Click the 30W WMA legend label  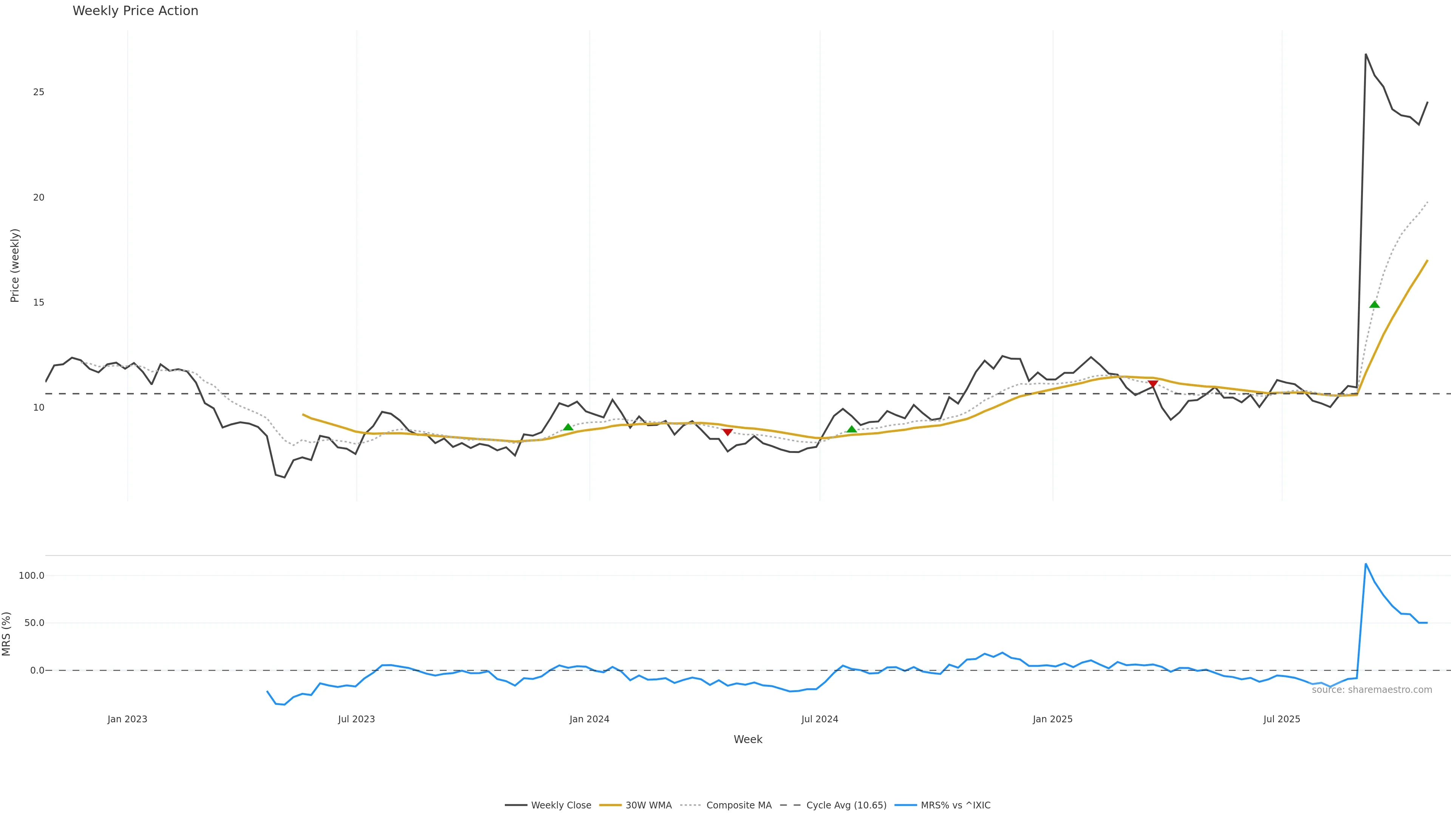click(648, 805)
